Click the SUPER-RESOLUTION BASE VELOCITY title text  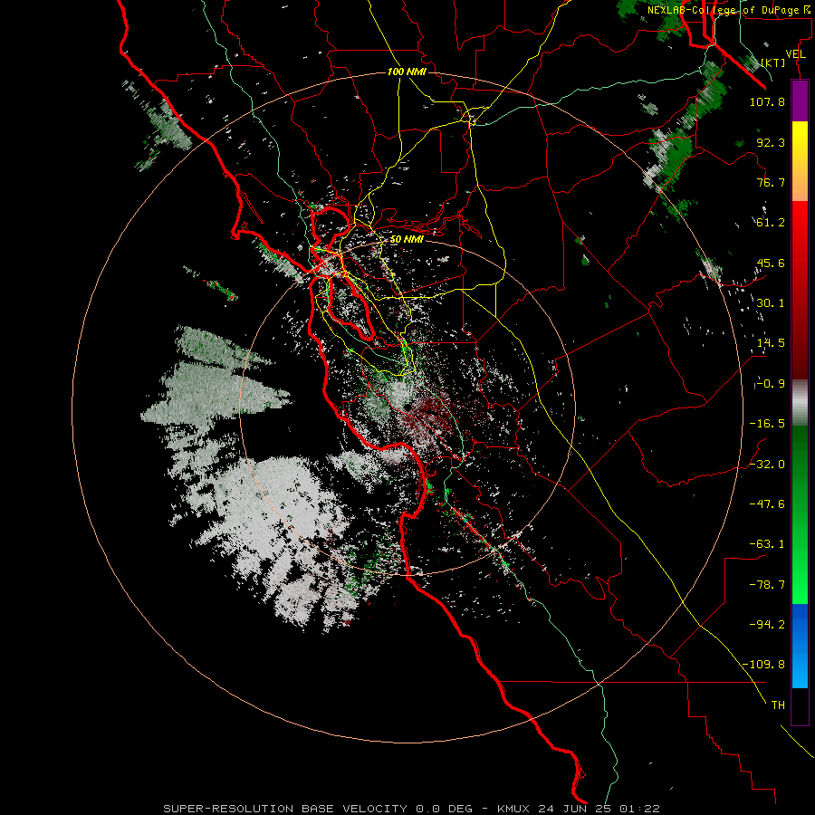tap(285, 809)
